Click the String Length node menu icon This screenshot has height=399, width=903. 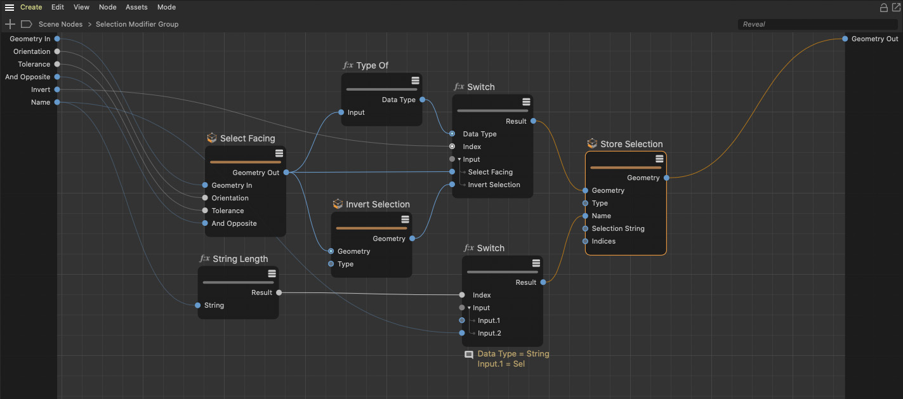point(272,273)
